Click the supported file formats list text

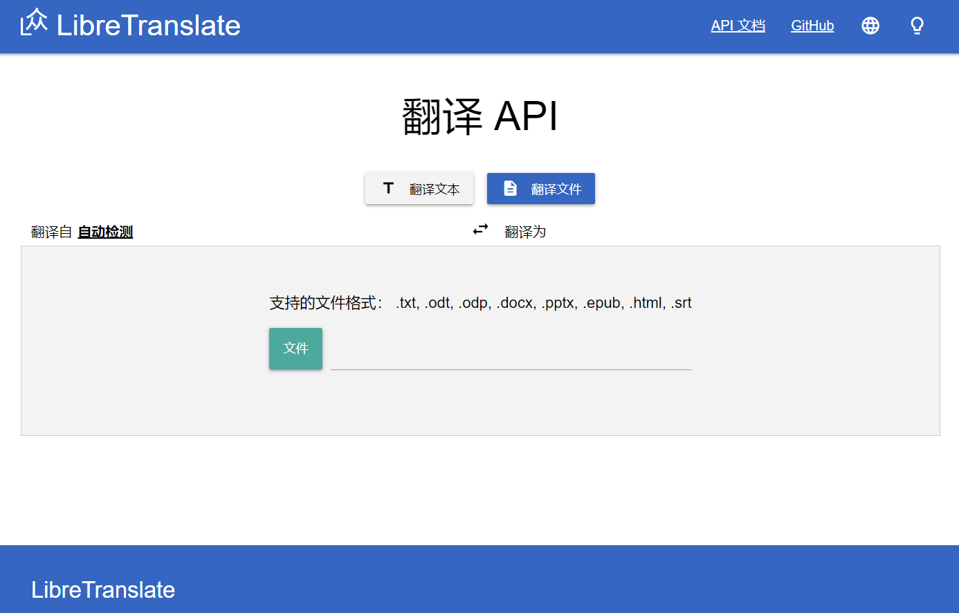click(x=543, y=302)
